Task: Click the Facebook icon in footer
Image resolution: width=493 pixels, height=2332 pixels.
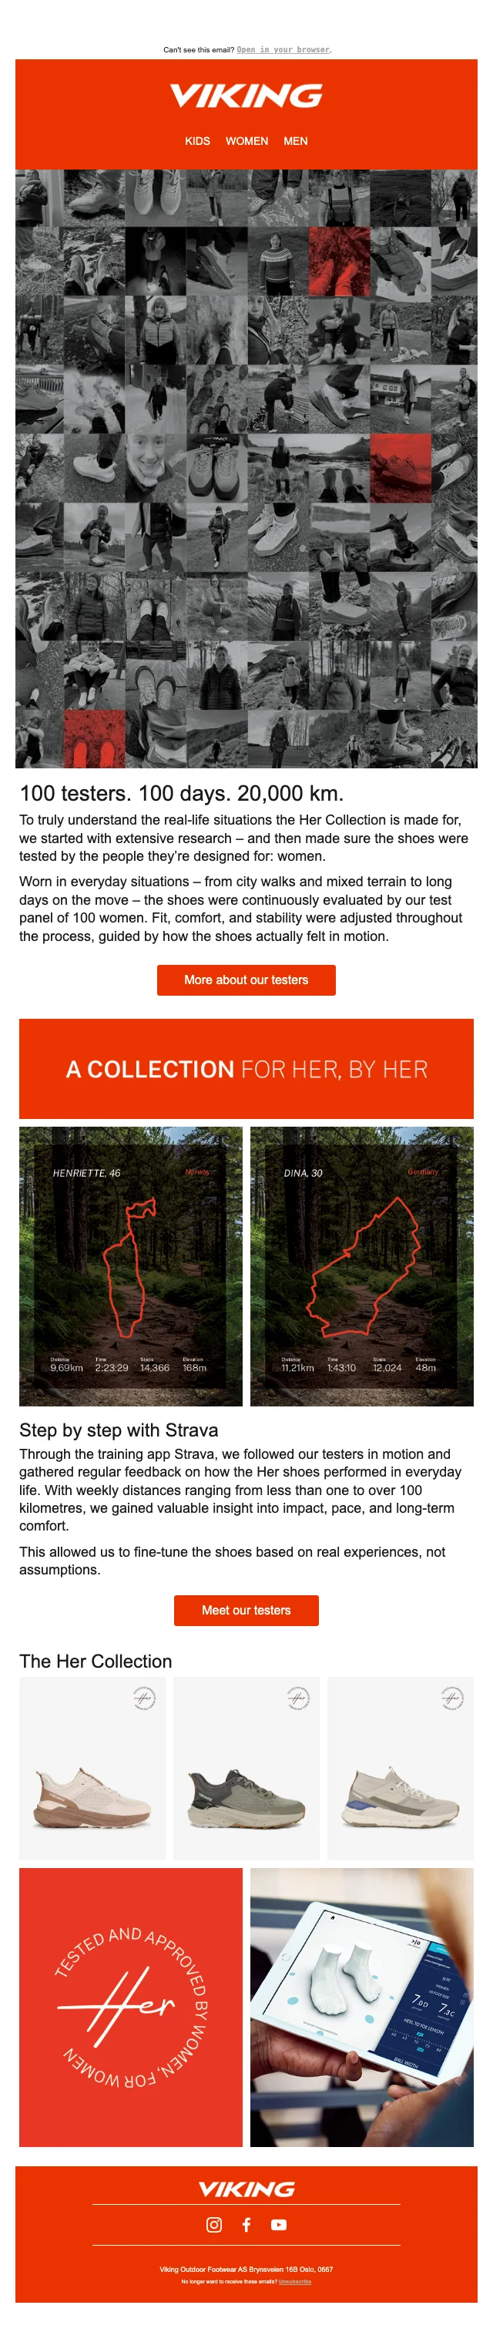Action: pyautogui.click(x=246, y=2224)
